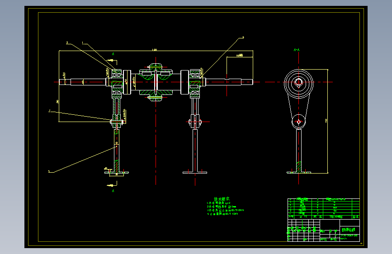Select the left disc flange beside the left bearing
Viewport: 392px width, 254px height.
coord(127,82)
